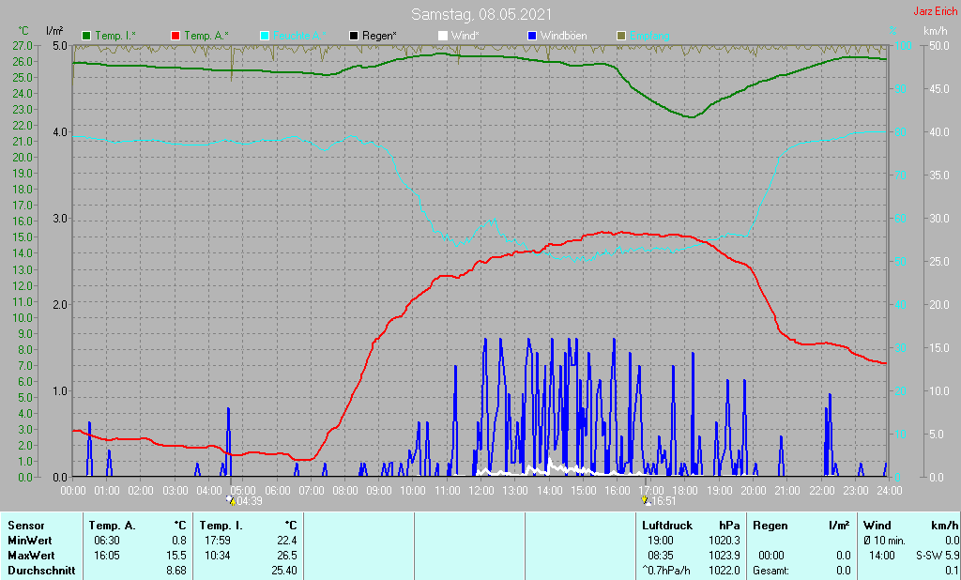Viewport: 961px width, 580px height.
Task: Click the minimum pressure value '1020.3'
Action: click(725, 541)
